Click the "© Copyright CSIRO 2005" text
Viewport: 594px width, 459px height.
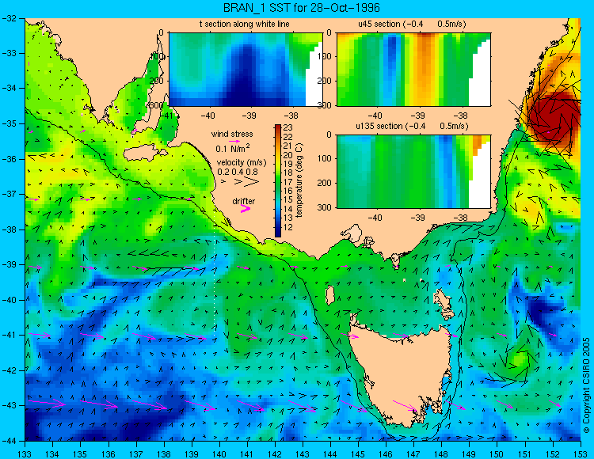tap(586, 385)
